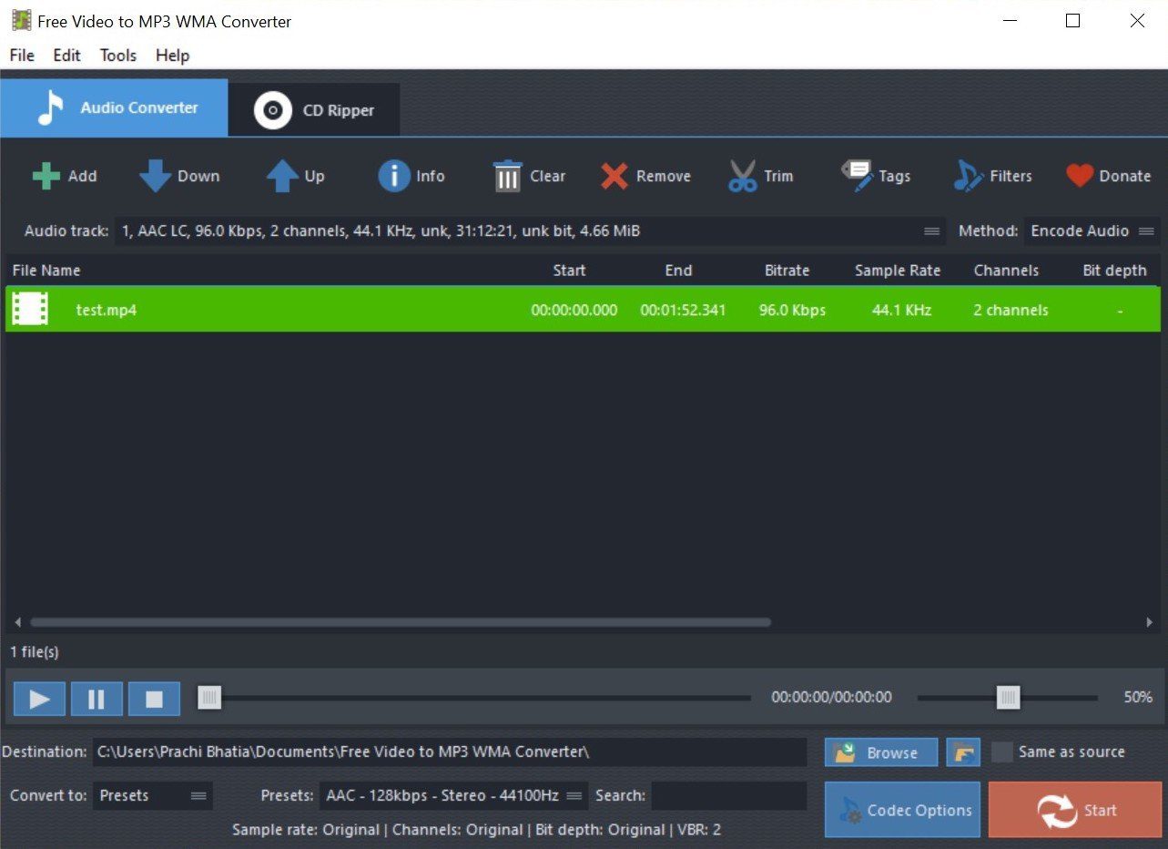Open the Tools menu
Image resolution: width=1168 pixels, height=849 pixels.
click(118, 56)
